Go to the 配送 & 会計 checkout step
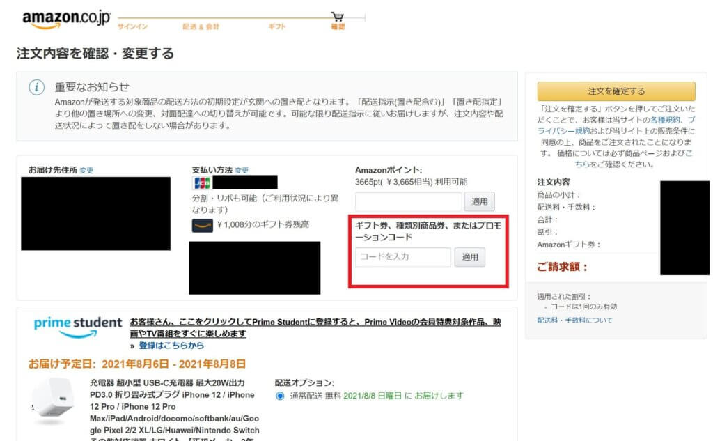Image resolution: width=713 pixels, height=441 pixels. [x=201, y=26]
